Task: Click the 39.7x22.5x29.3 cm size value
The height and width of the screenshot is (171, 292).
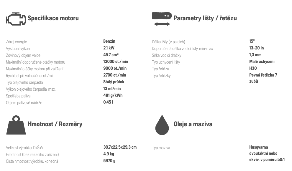Action: pos(120,147)
